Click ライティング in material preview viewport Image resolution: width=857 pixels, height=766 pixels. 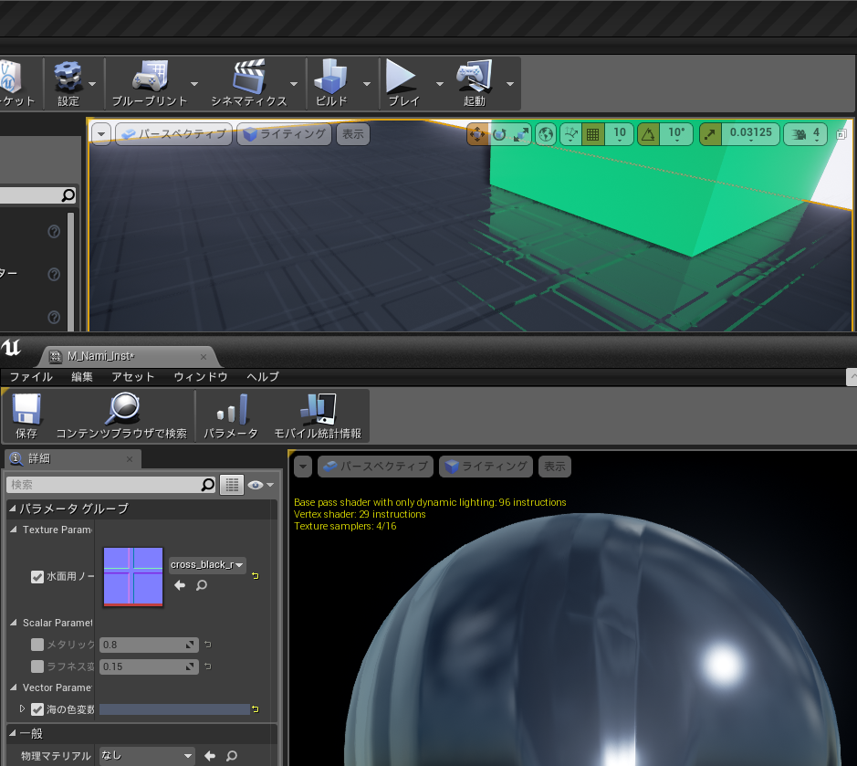(486, 467)
